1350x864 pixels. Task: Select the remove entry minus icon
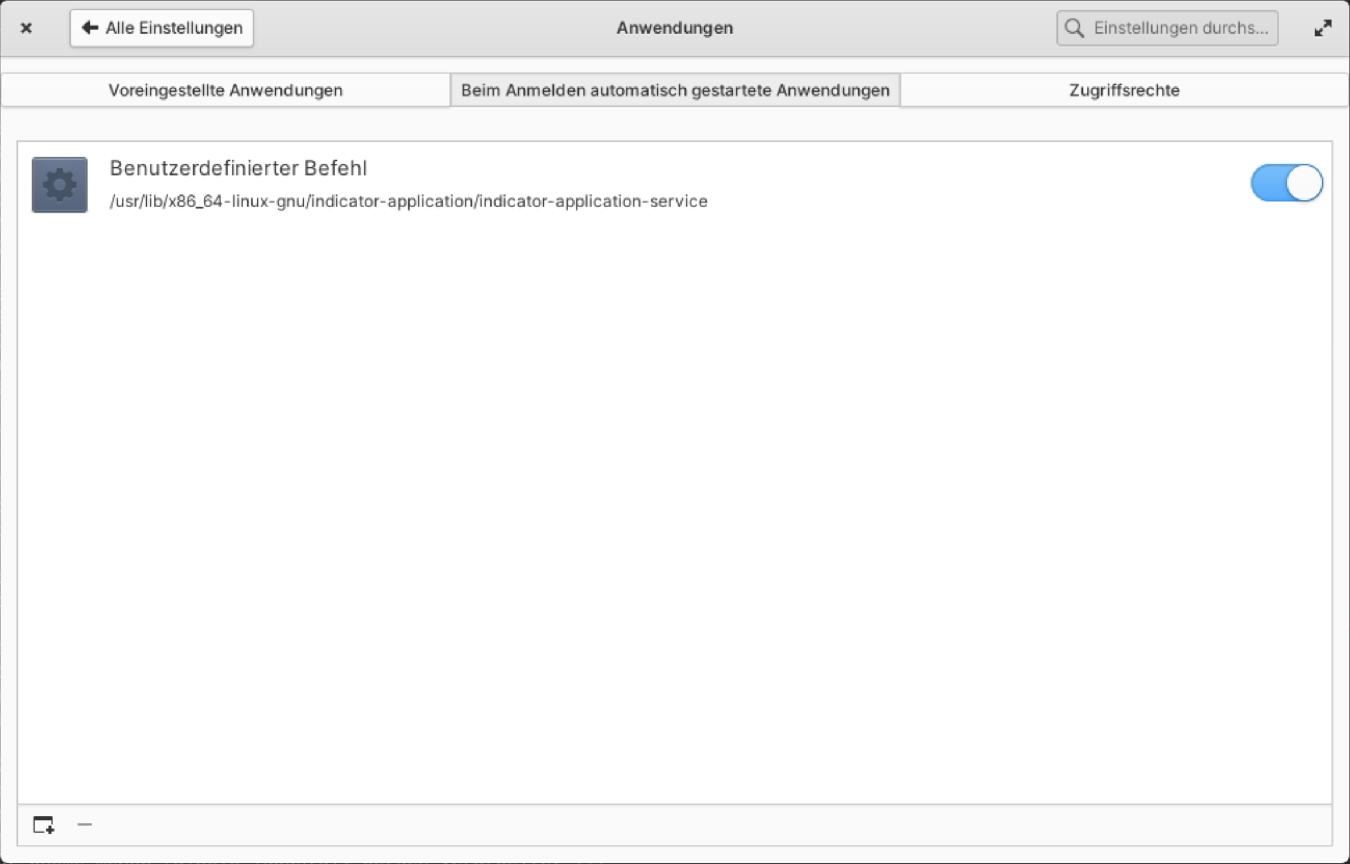coord(84,825)
